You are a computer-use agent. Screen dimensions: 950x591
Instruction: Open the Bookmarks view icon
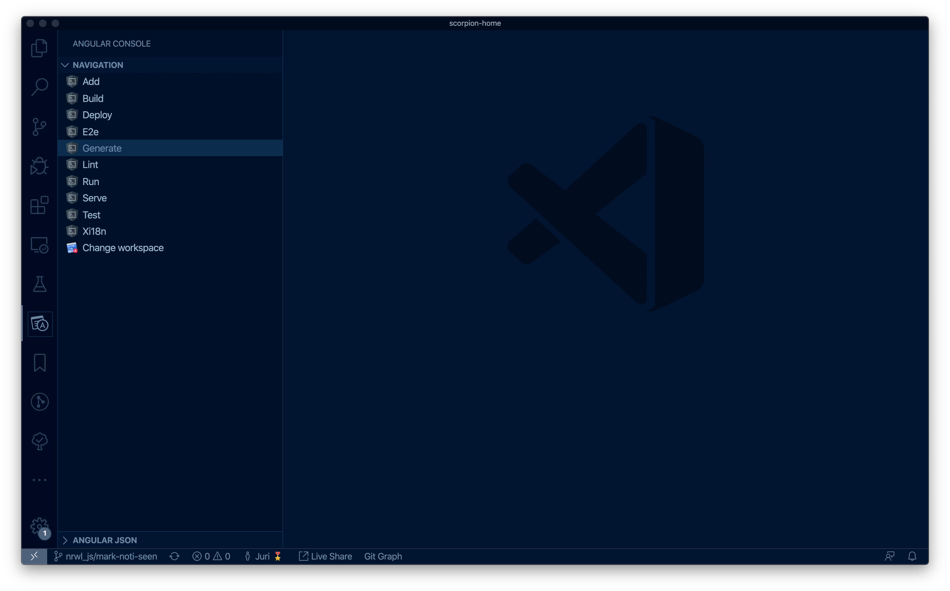click(x=39, y=363)
